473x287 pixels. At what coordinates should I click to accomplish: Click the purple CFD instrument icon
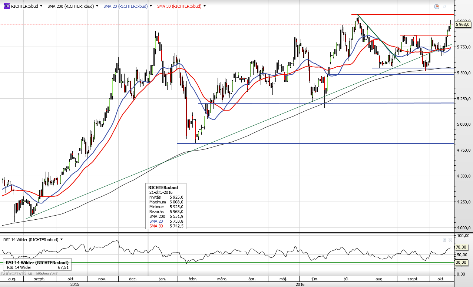tap(6, 6)
